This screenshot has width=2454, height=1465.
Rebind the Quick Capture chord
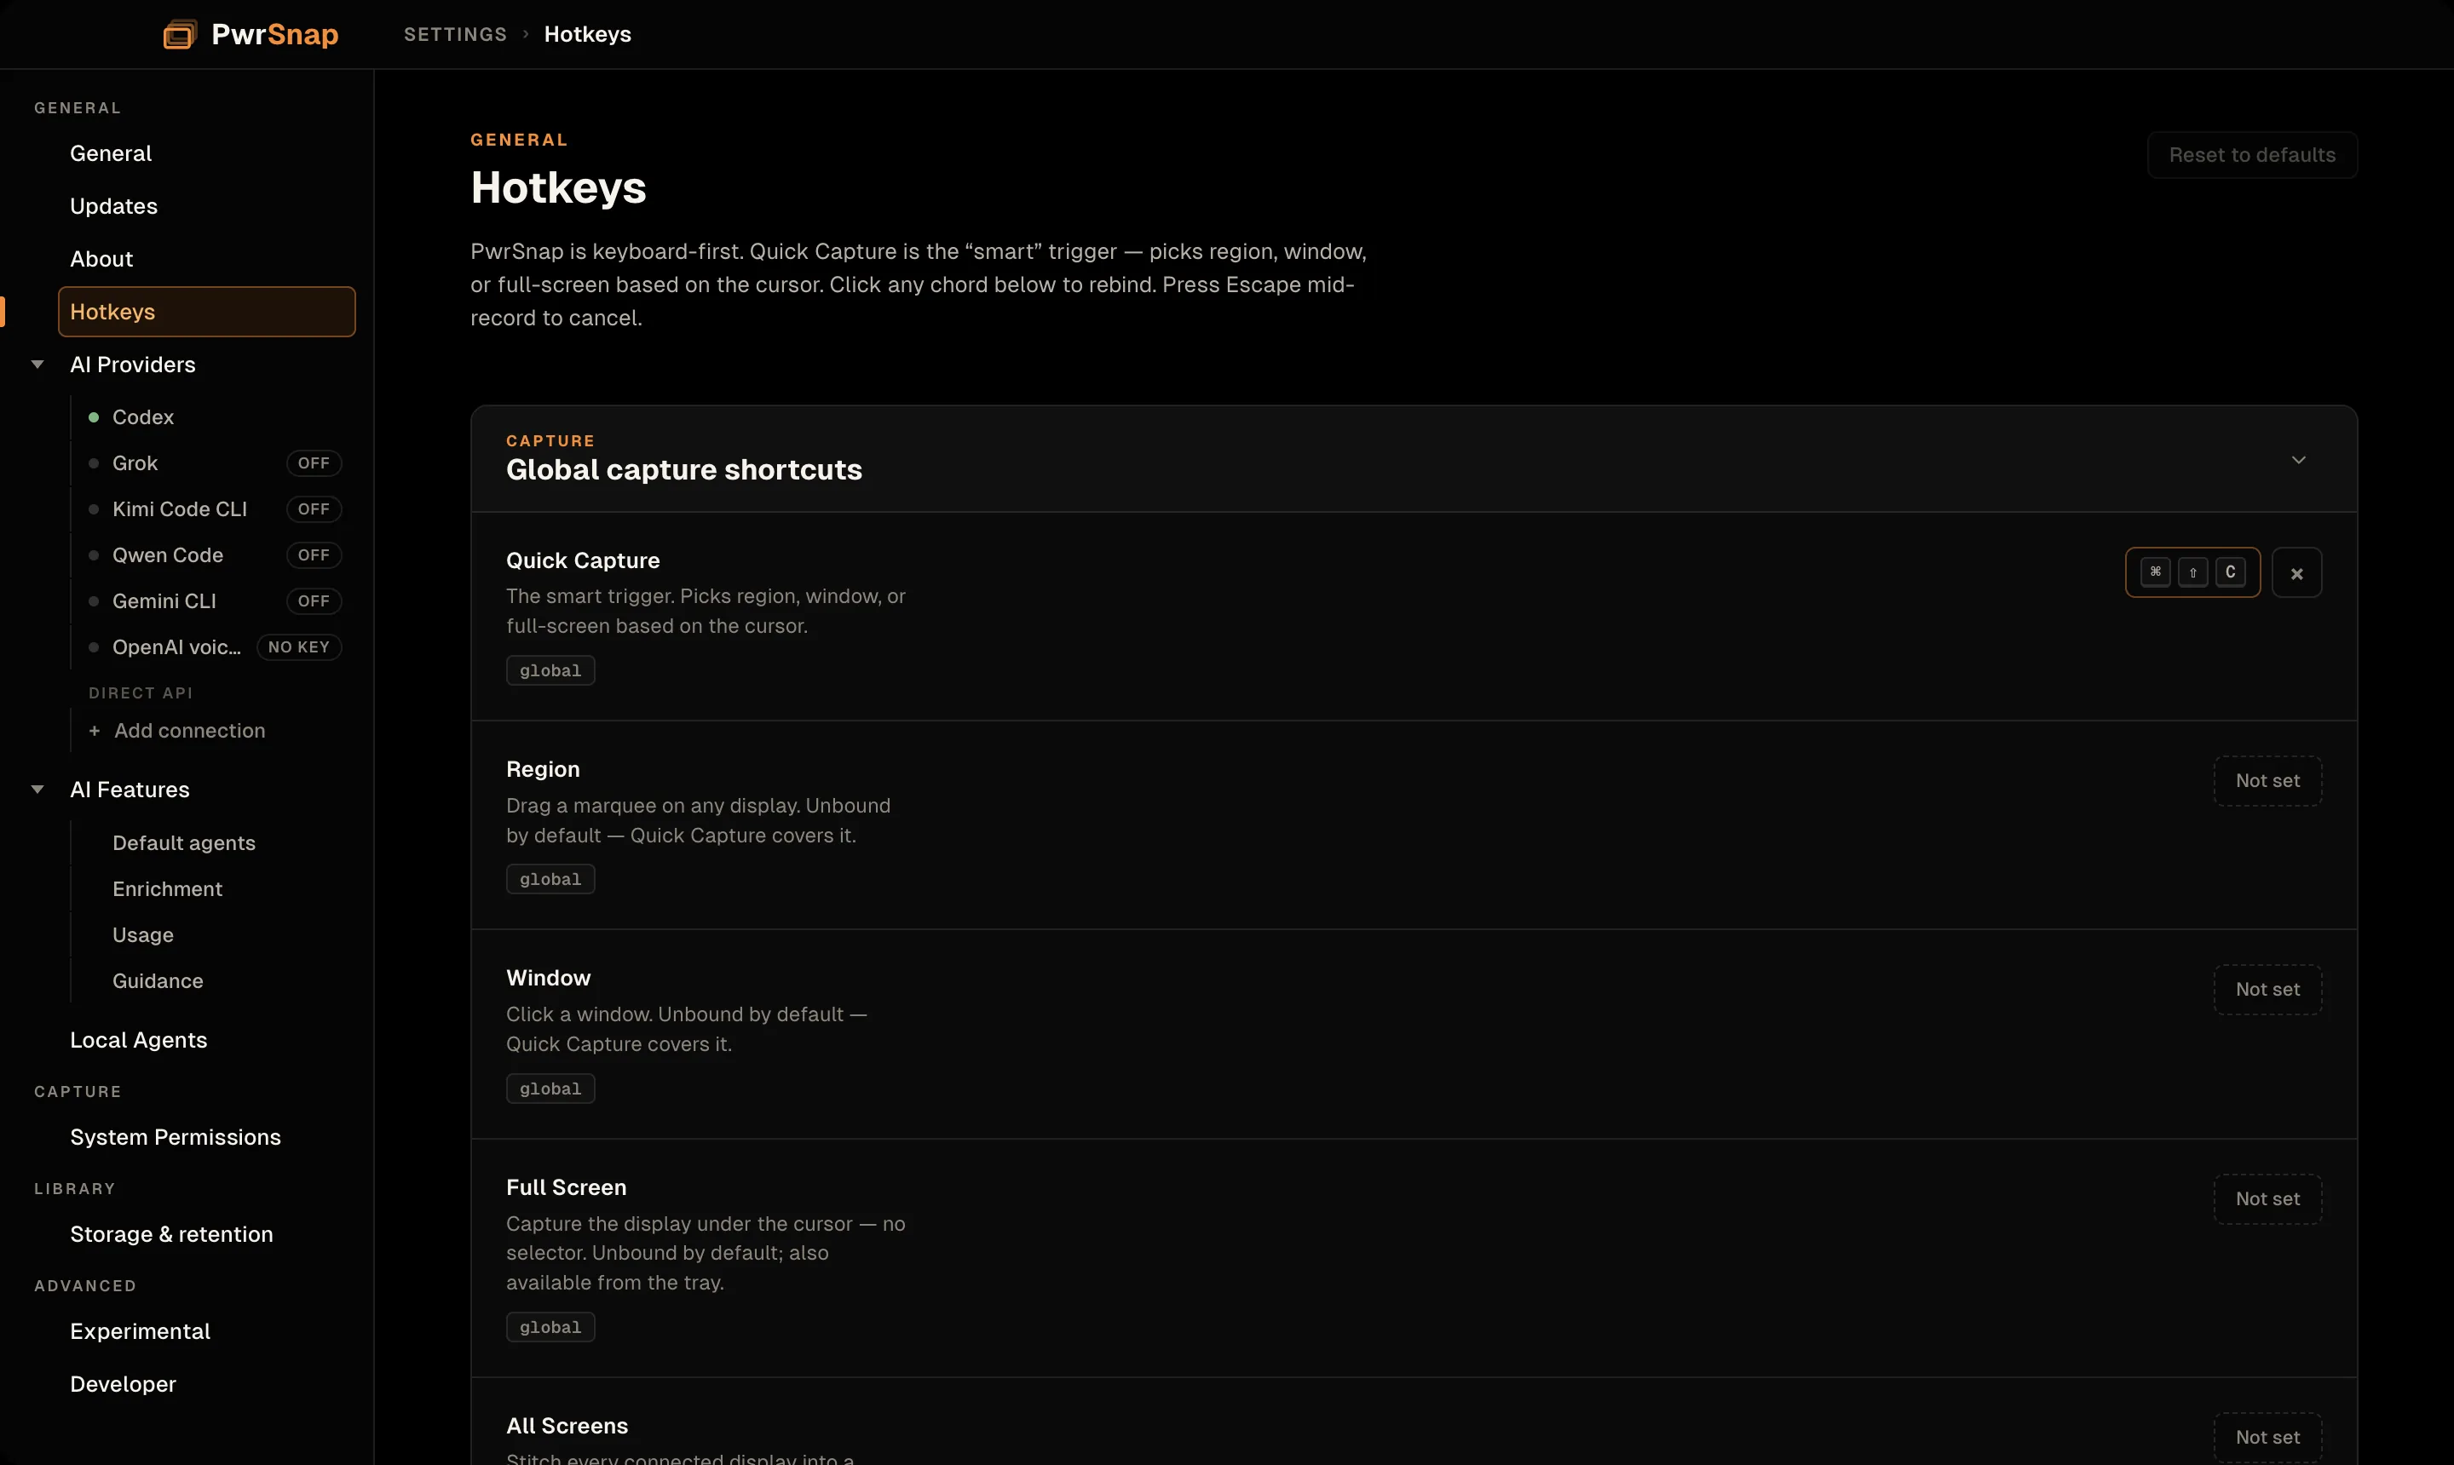point(2192,572)
